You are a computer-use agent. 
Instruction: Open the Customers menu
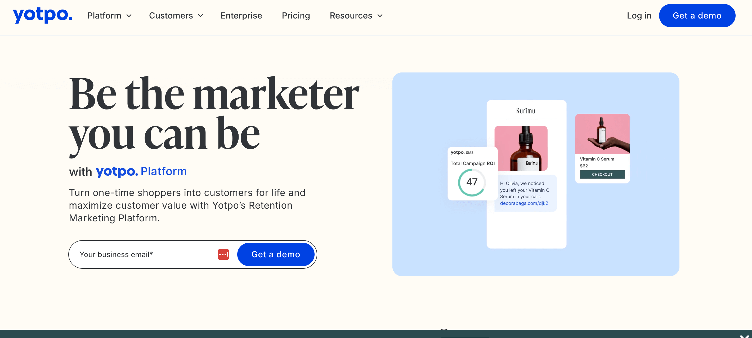pos(171,15)
